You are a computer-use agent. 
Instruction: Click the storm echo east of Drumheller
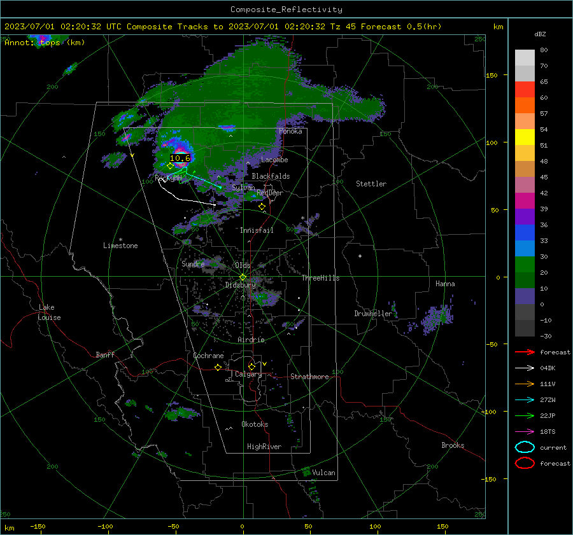(x=437, y=318)
